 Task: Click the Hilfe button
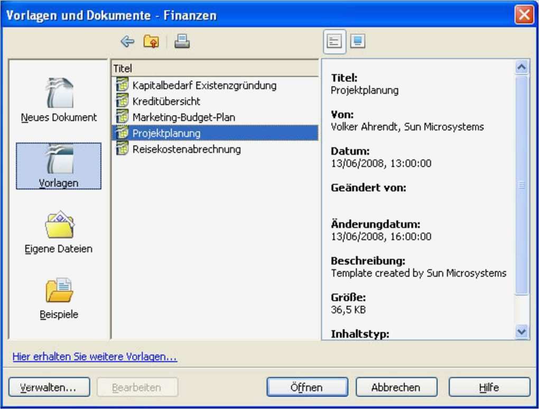pos(489,387)
